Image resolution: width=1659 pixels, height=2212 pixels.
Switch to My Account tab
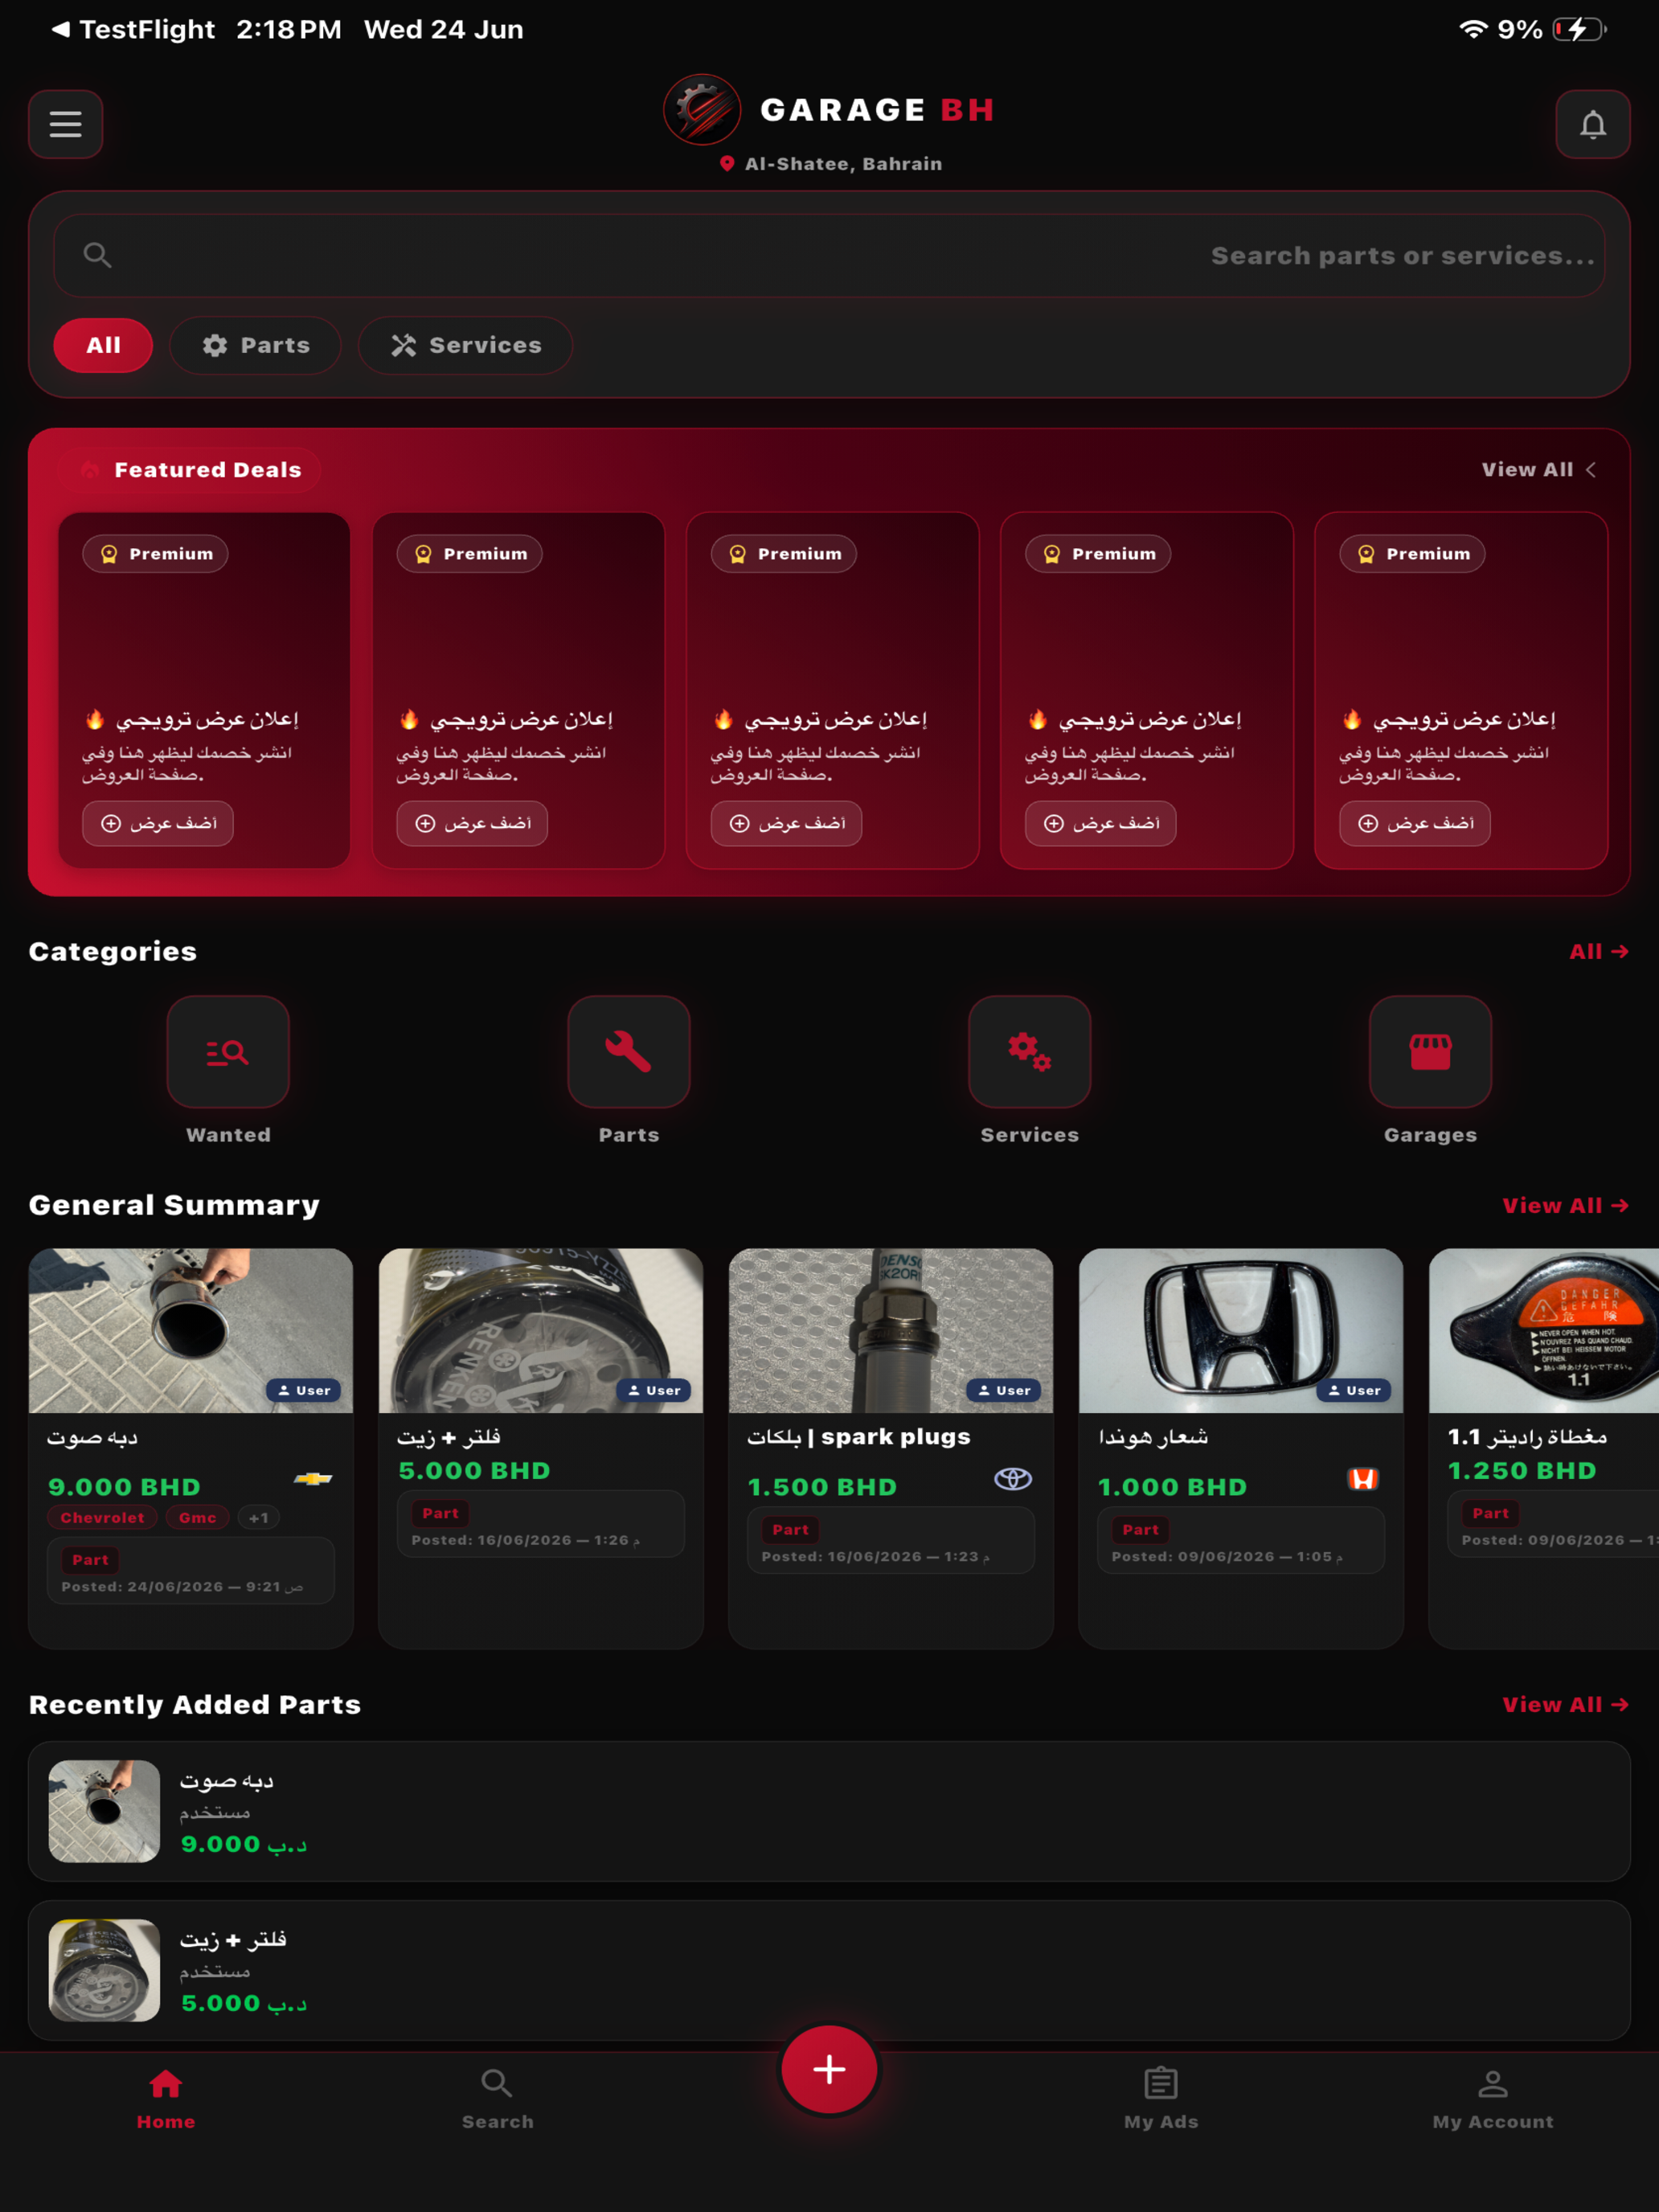[1493, 2100]
